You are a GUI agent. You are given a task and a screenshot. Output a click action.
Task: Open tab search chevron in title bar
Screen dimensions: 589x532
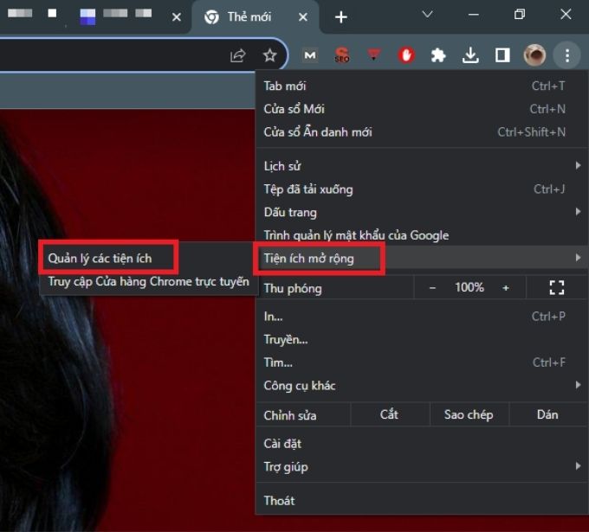pyautogui.click(x=428, y=15)
